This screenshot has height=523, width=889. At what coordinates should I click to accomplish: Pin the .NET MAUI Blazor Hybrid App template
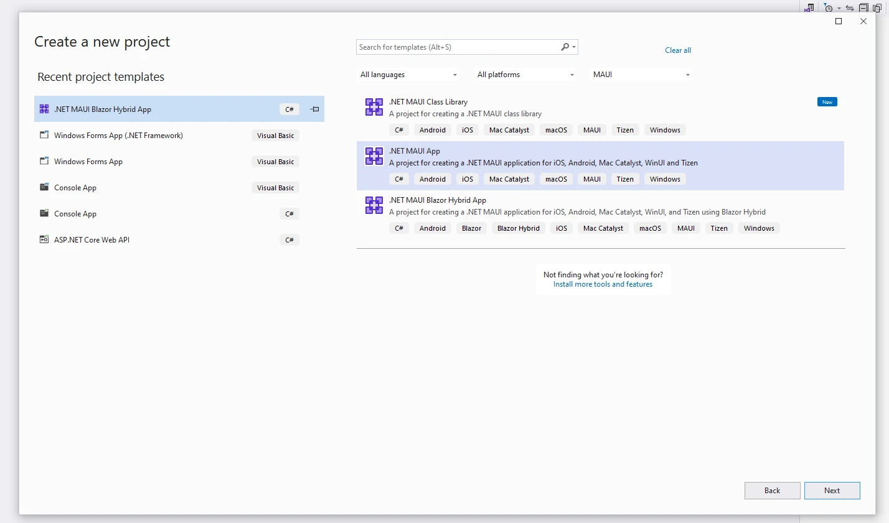click(x=315, y=109)
